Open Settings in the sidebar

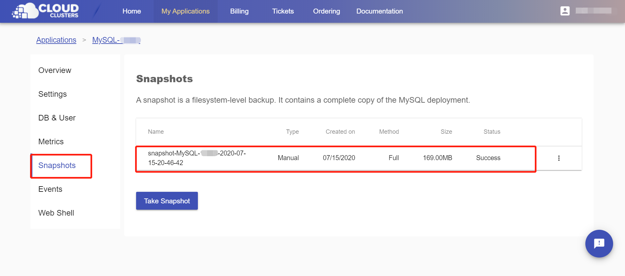tap(53, 94)
